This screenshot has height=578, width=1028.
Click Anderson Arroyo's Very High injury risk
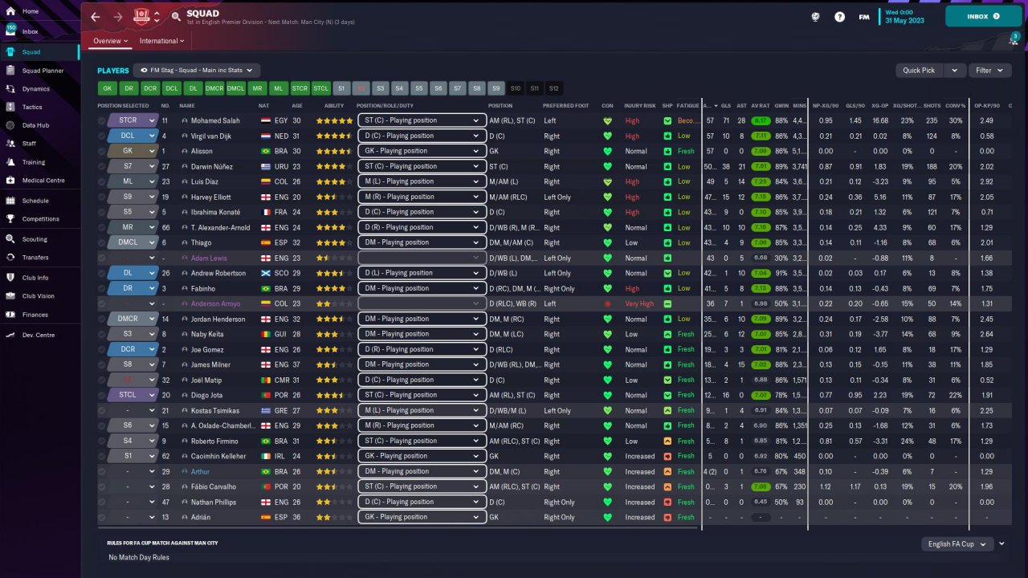[x=639, y=303]
